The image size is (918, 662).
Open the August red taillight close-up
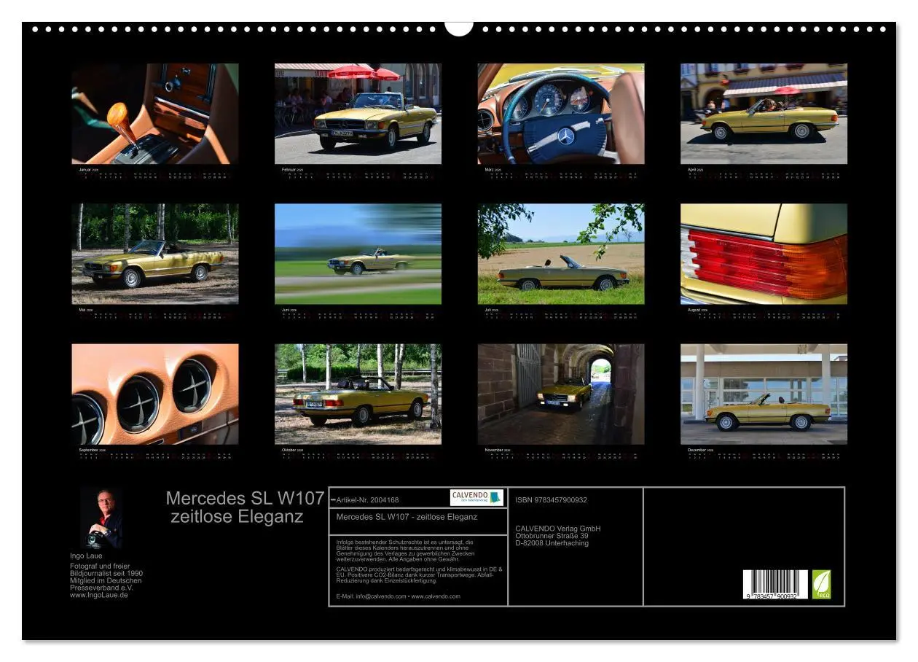click(x=764, y=254)
